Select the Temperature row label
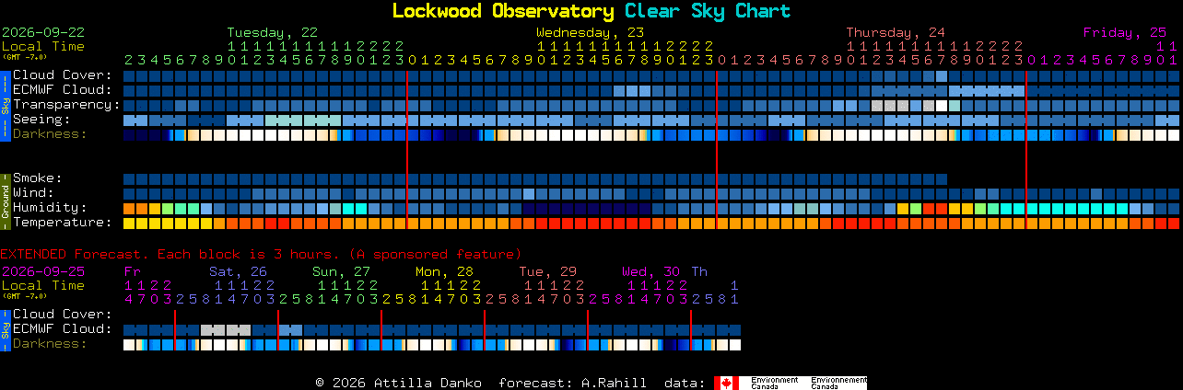This screenshot has height=390, width=1183. (x=63, y=223)
